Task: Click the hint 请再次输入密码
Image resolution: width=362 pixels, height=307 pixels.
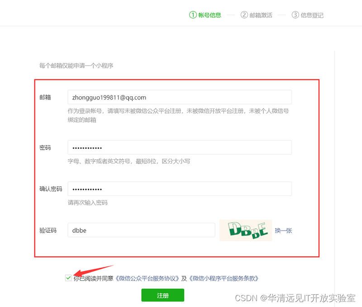Action: click(87, 203)
